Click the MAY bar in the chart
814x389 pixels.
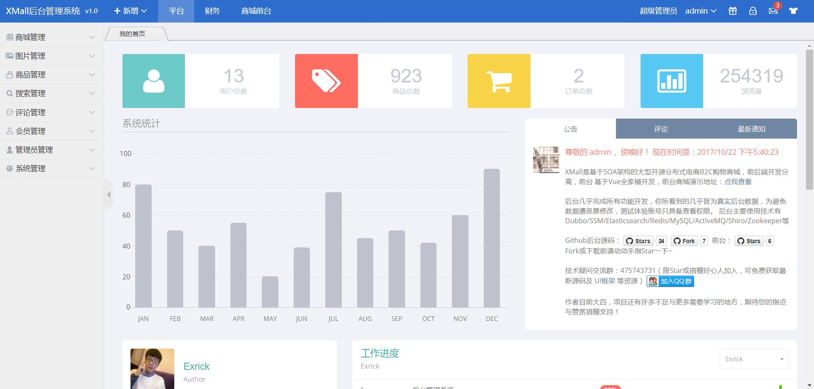click(x=270, y=292)
